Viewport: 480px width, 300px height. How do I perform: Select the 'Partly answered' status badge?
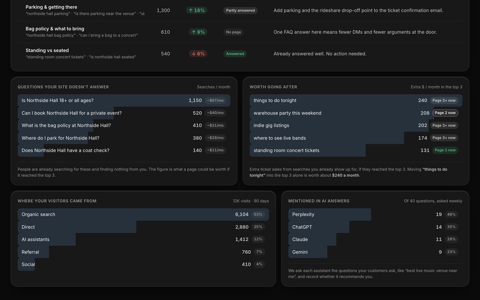pyautogui.click(x=240, y=10)
